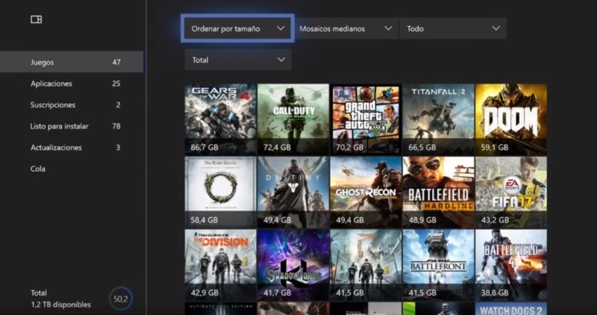Screen dimensions: 597x315
Task: Select the Call of Duty Modern Warfare tile
Action: click(293, 119)
